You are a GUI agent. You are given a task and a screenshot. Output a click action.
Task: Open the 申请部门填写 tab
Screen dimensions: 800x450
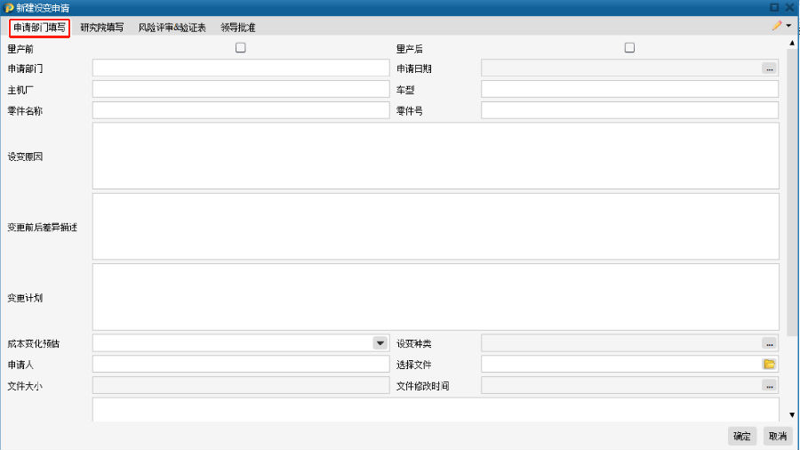(39, 28)
